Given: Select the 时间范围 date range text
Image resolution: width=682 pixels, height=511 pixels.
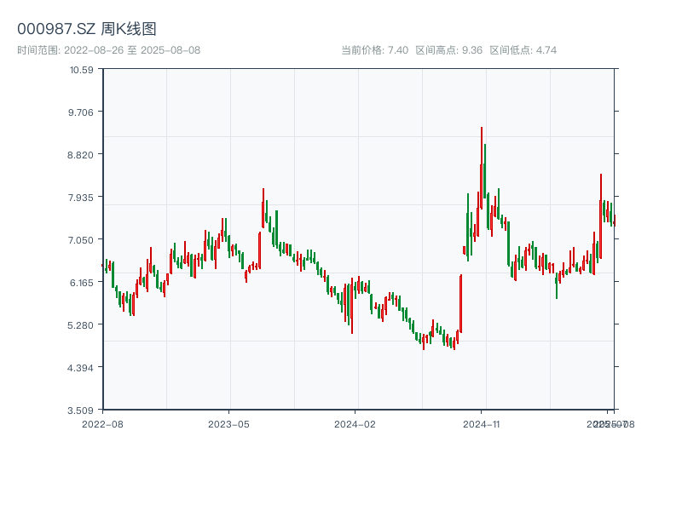Looking at the screenshot, I should coord(109,50).
